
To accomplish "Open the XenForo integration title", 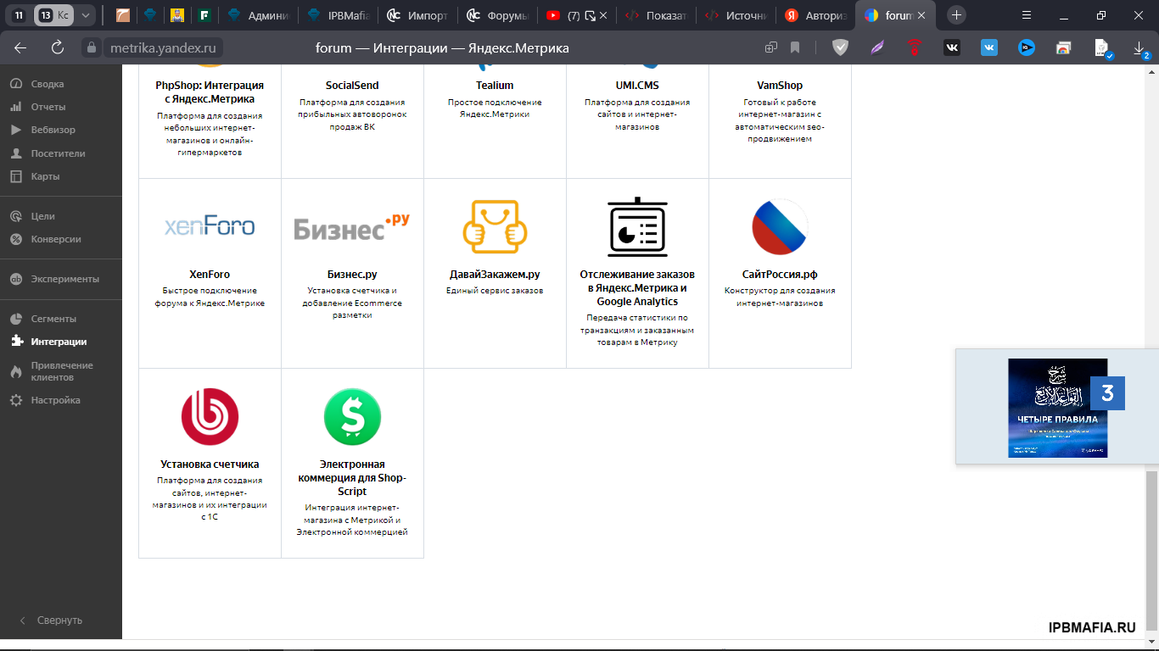I will click(x=210, y=275).
